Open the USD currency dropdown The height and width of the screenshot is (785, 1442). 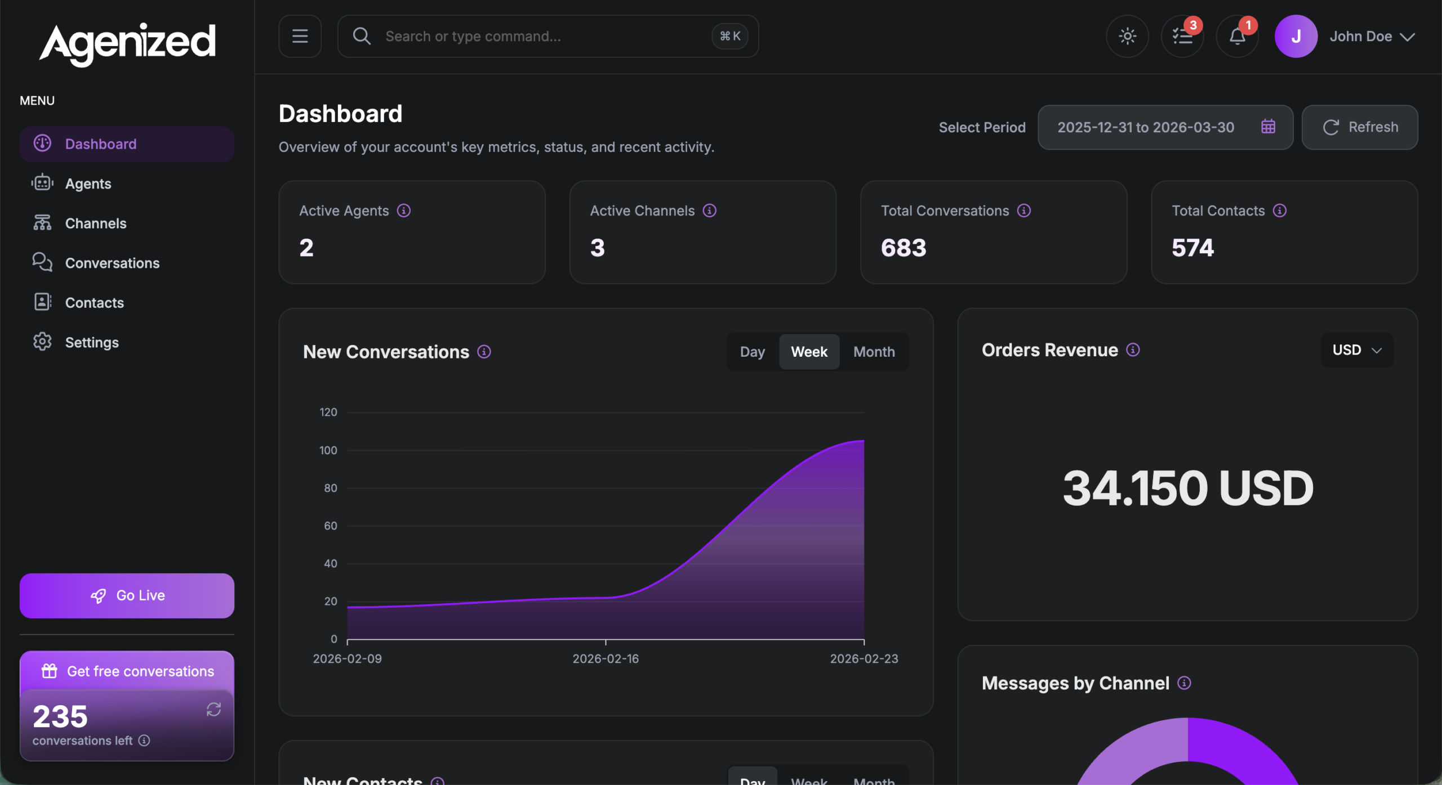pos(1356,350)
